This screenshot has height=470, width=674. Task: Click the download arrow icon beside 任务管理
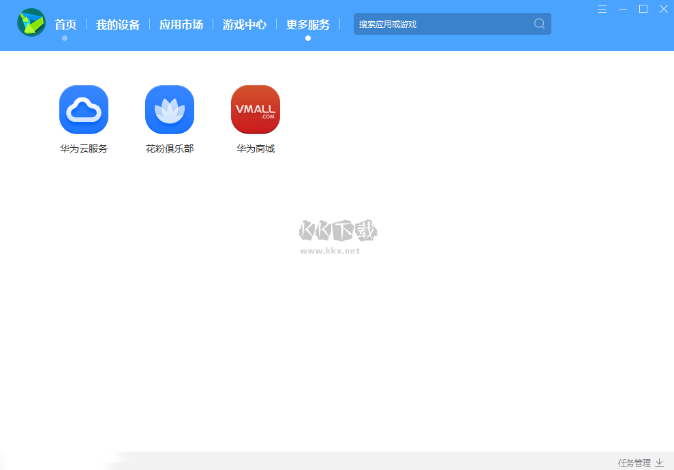click(x=659, y=463)
